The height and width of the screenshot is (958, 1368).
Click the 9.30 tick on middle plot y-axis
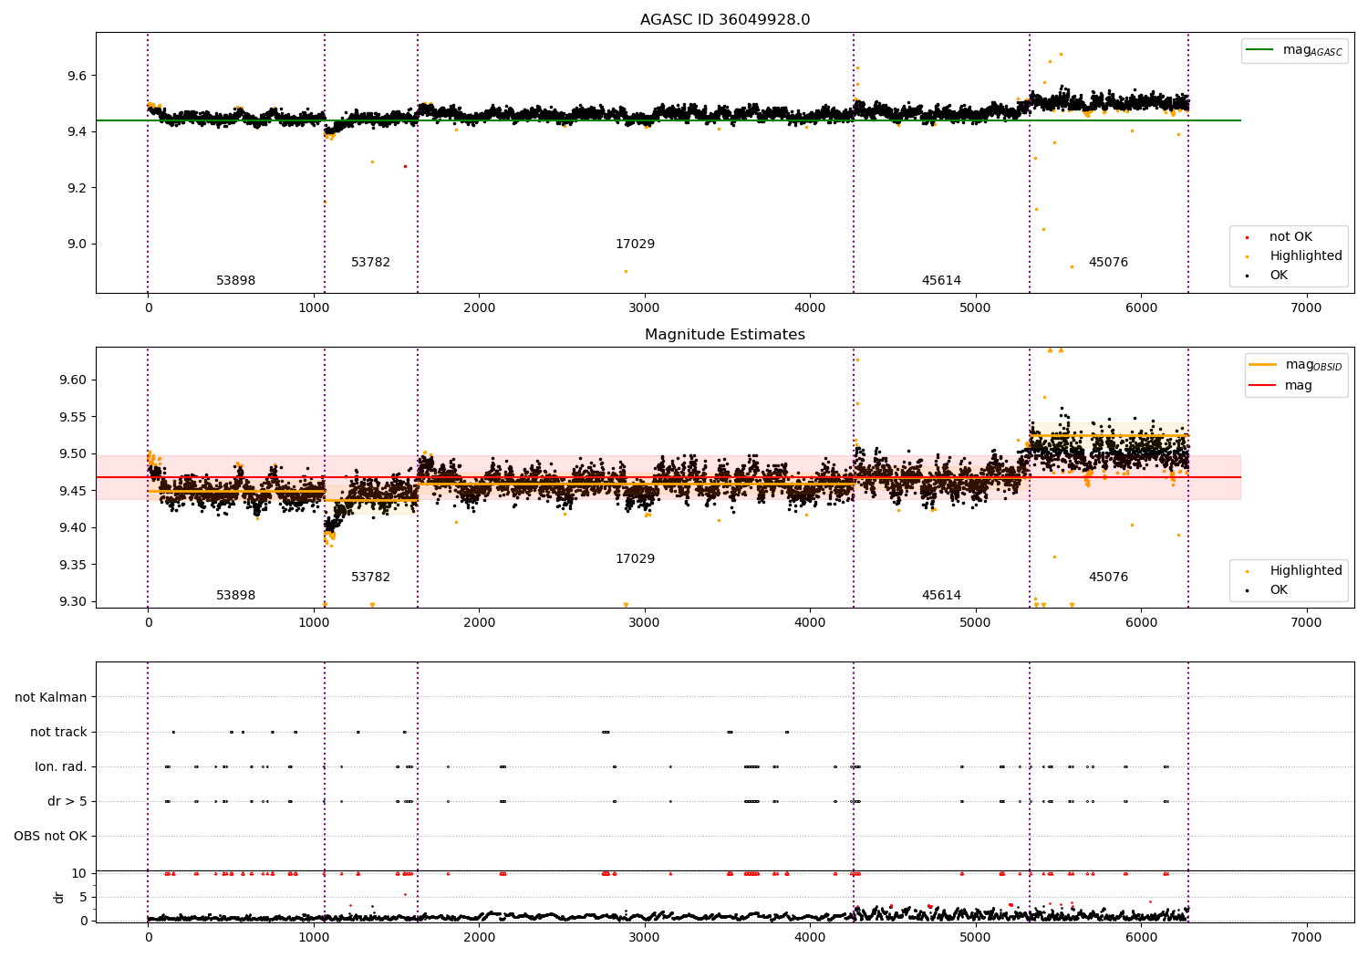coord(75,601)
